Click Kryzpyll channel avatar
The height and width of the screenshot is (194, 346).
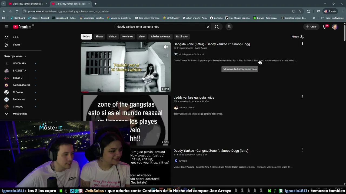176,161
